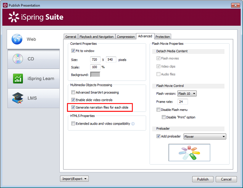Viewport: 243px width, 188px height.
Task: Click the title bar app icon
Action: tap(5, 5)
